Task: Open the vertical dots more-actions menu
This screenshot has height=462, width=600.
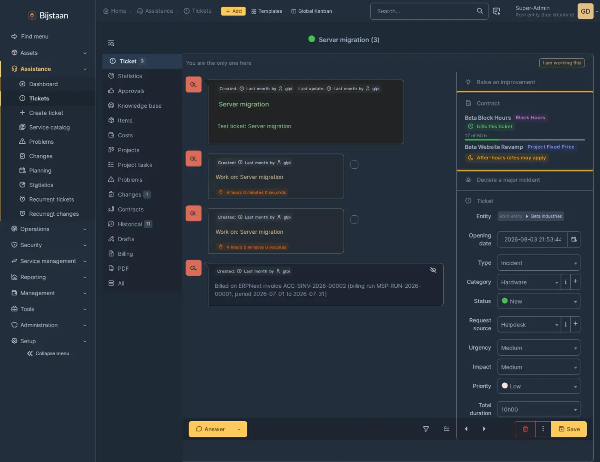Action: (543, 429)
